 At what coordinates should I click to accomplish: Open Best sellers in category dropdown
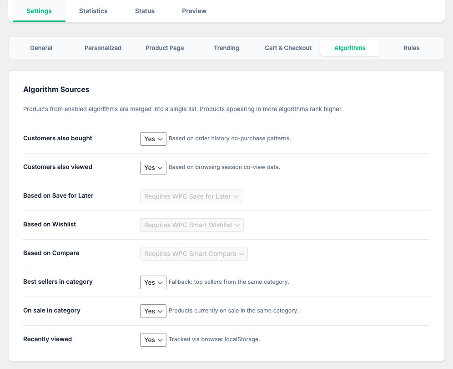pos(153,282)
